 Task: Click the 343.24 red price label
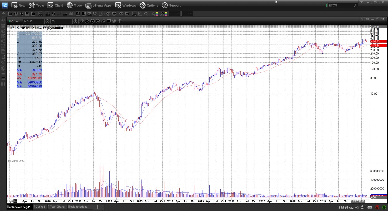[x=379, y=46]
